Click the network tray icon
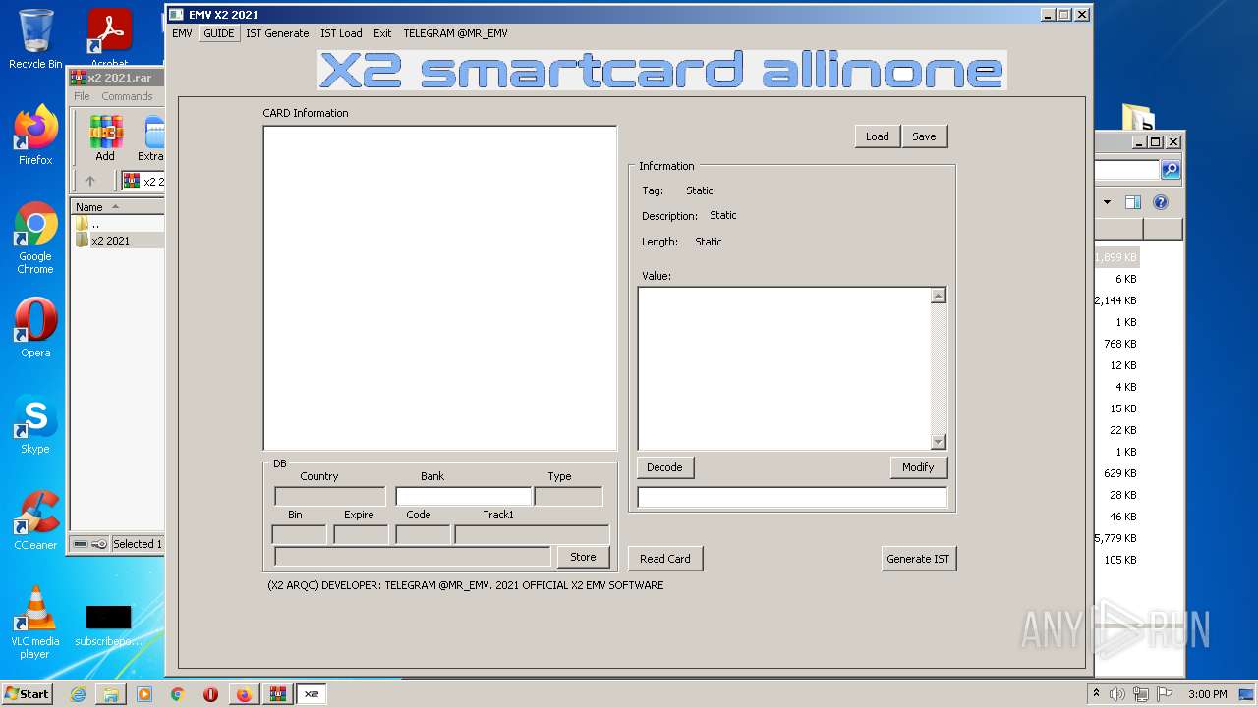The image size is (1258, 707). pos(1141,694)
